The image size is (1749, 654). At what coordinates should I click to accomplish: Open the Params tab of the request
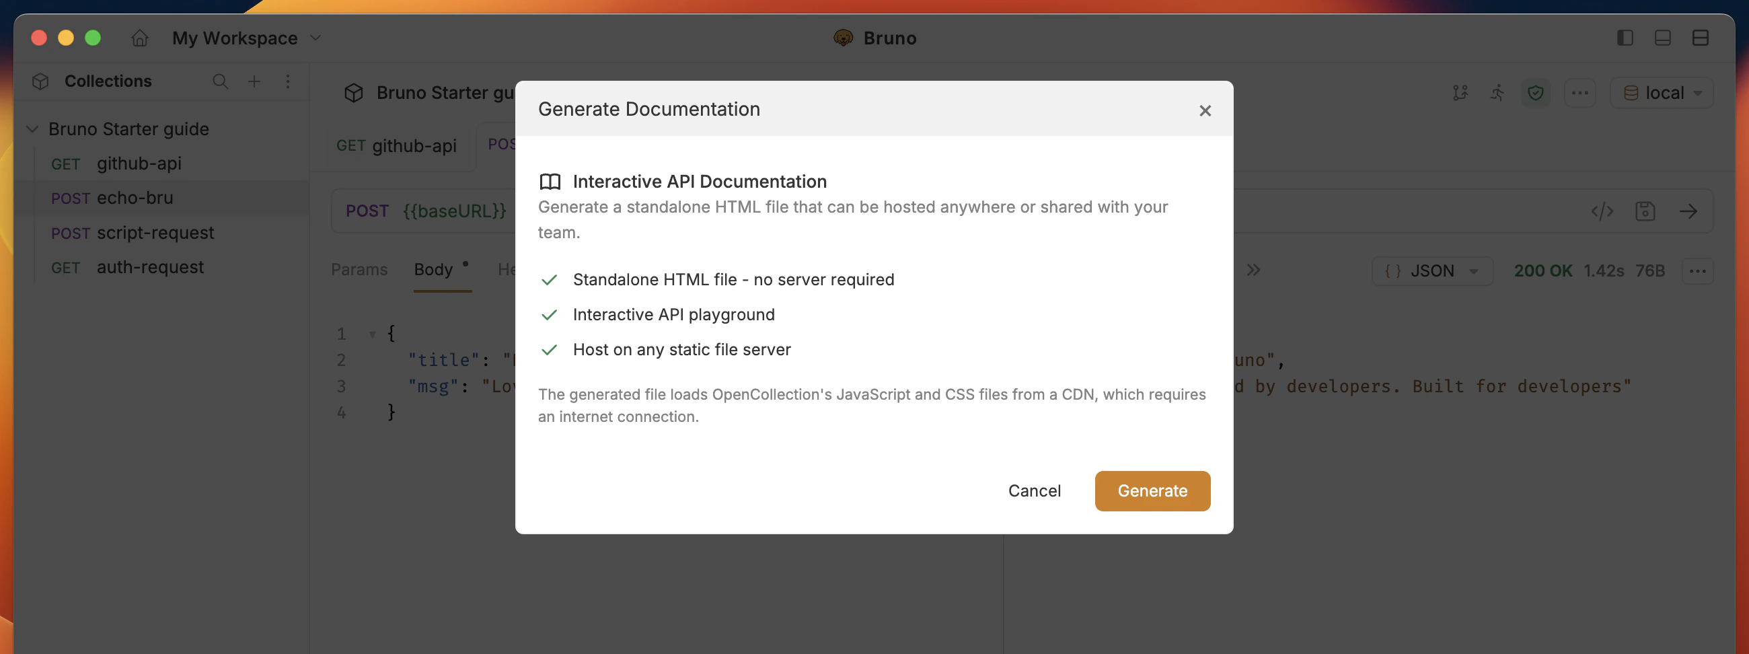tap(360, 270)
